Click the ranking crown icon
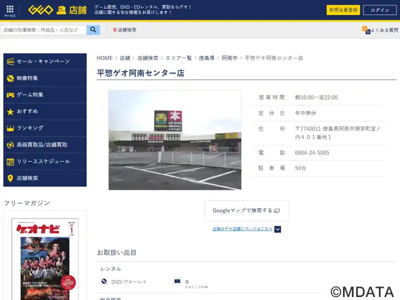Screen dimensions: 400x300 point(10,128)
